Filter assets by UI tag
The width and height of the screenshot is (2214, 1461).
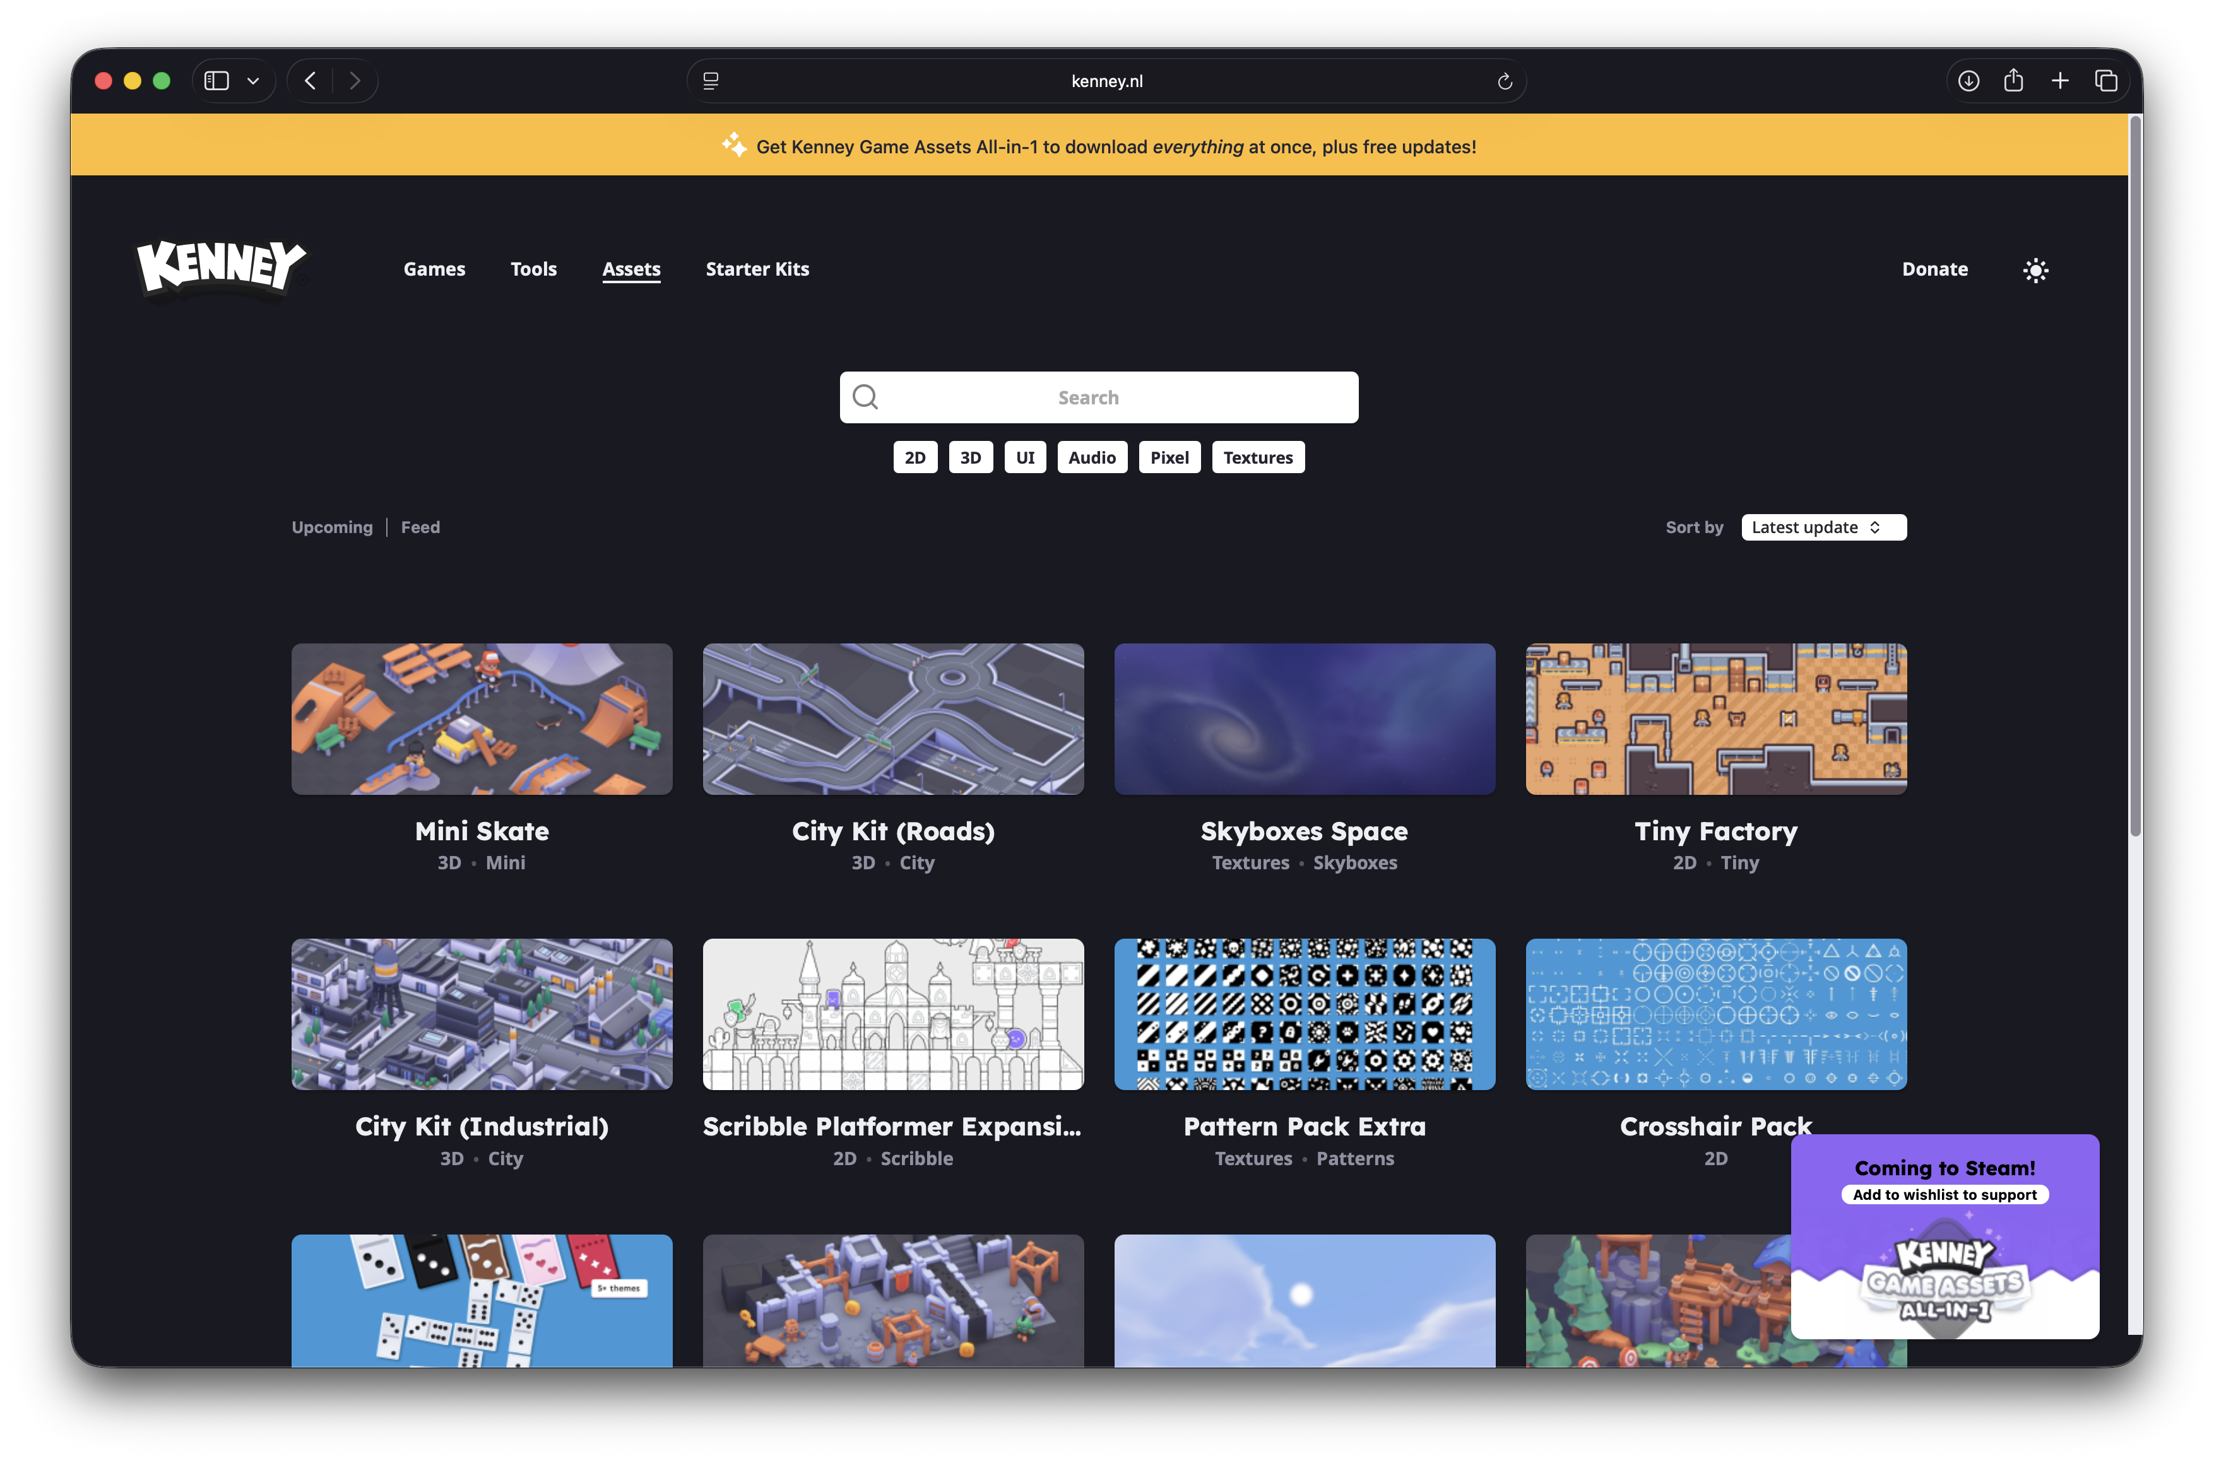[1024, 457]
